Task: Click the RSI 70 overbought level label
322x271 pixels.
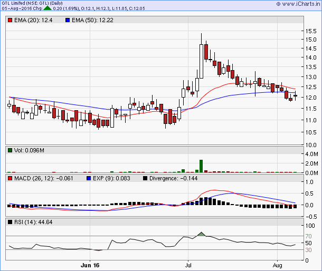Action: [308, 236]
